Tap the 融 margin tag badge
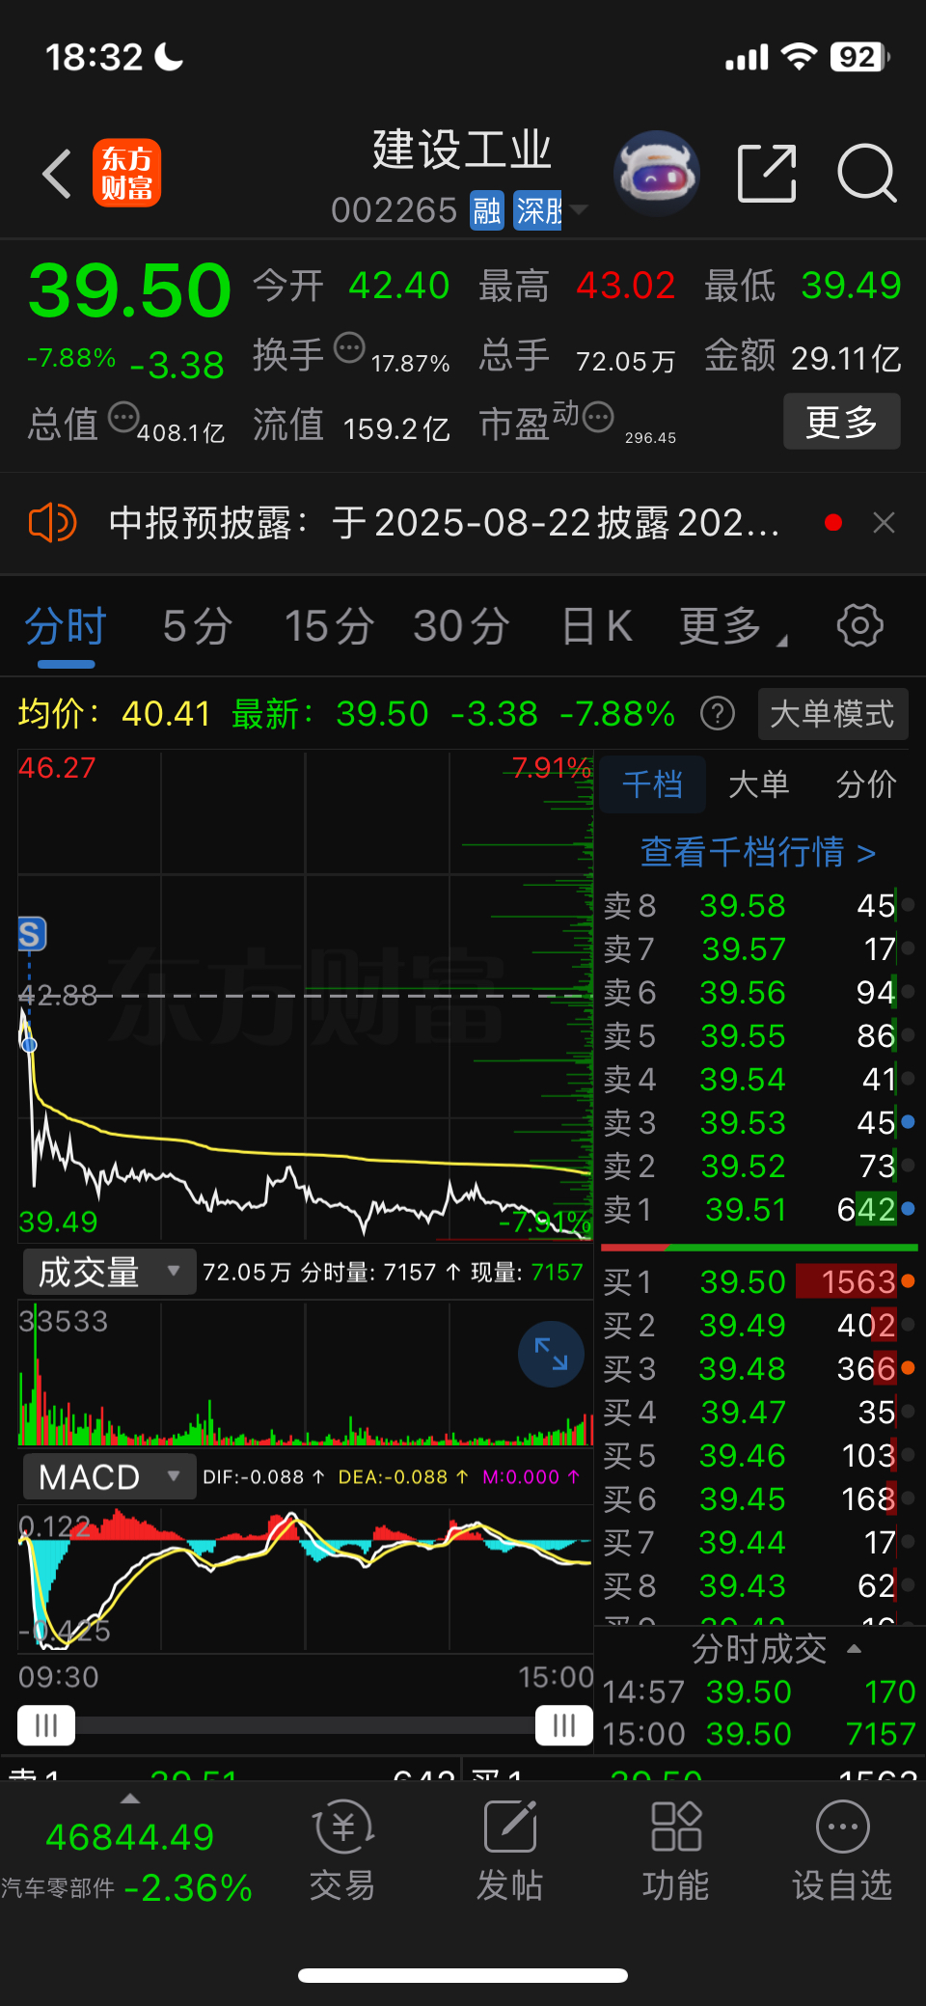 pos(487,209)
